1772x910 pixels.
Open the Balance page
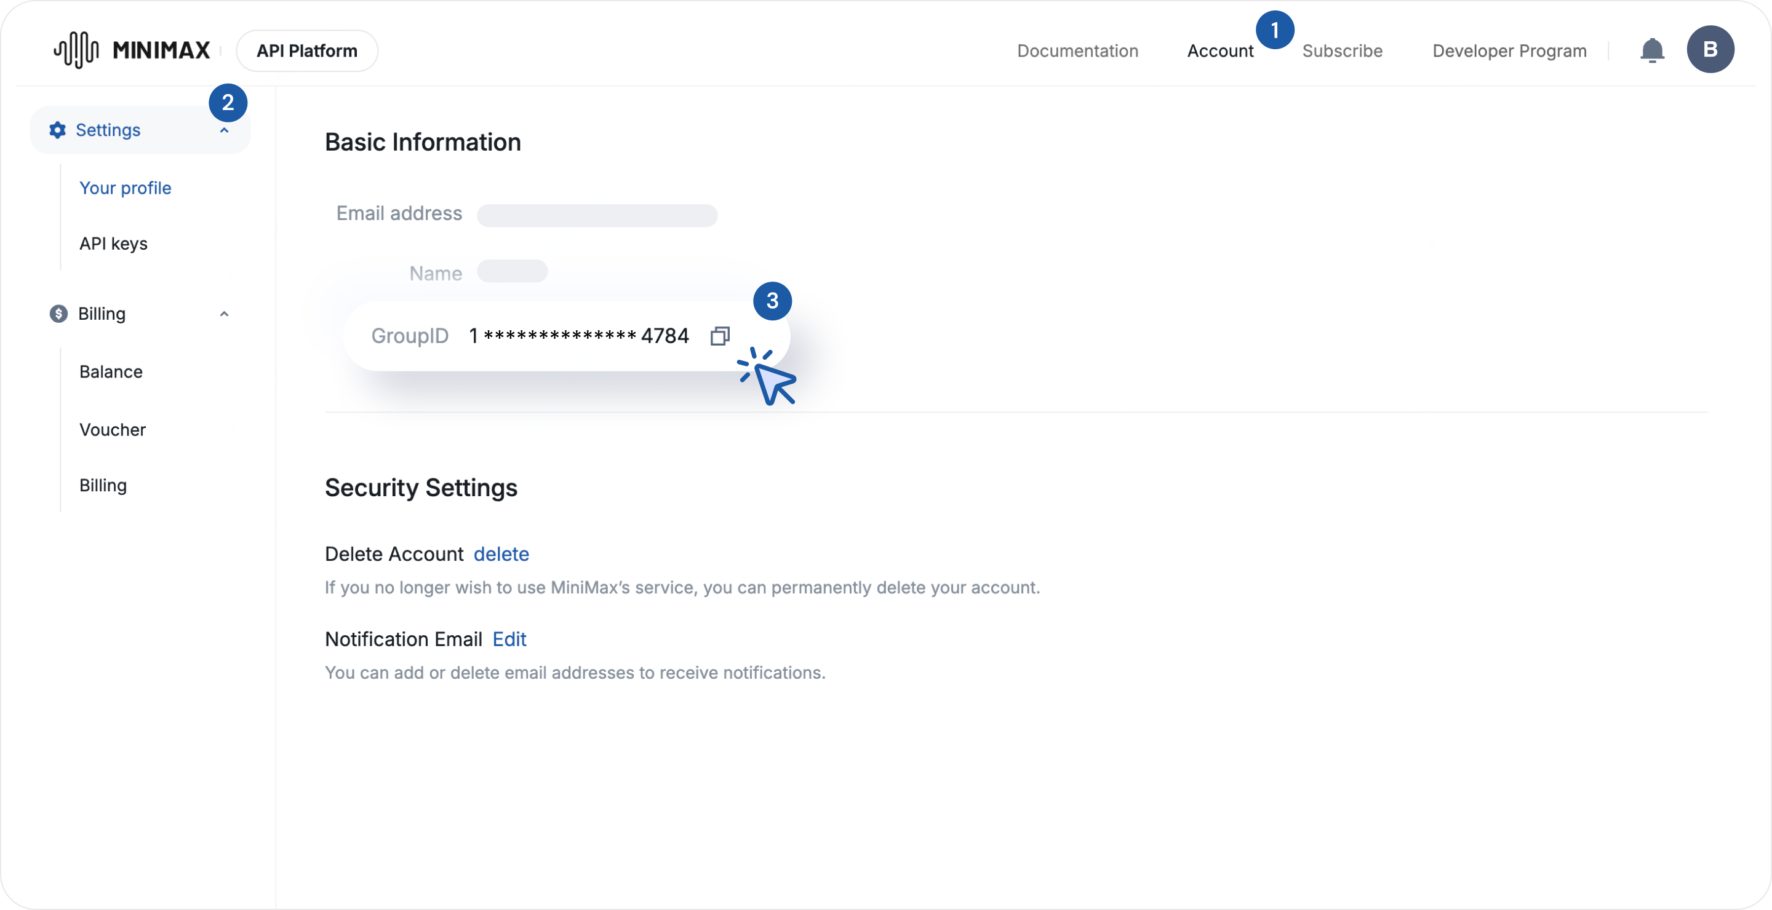pyautogui.click(x=111, y=372)
